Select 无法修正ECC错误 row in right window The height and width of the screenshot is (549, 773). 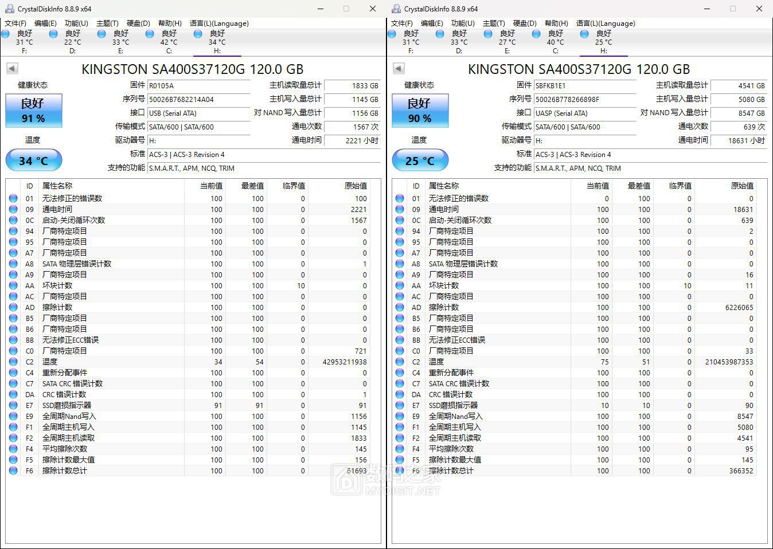tap(575, 340)
